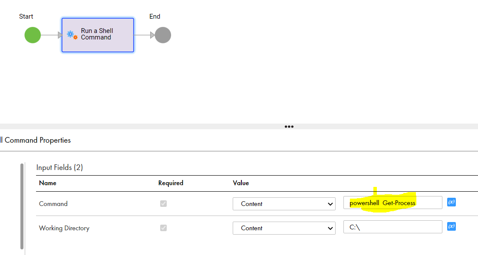
Task: Click the Required column header
Action: point(171,183)
